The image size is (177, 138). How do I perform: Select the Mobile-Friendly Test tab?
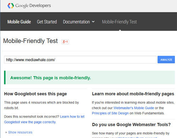119,22
